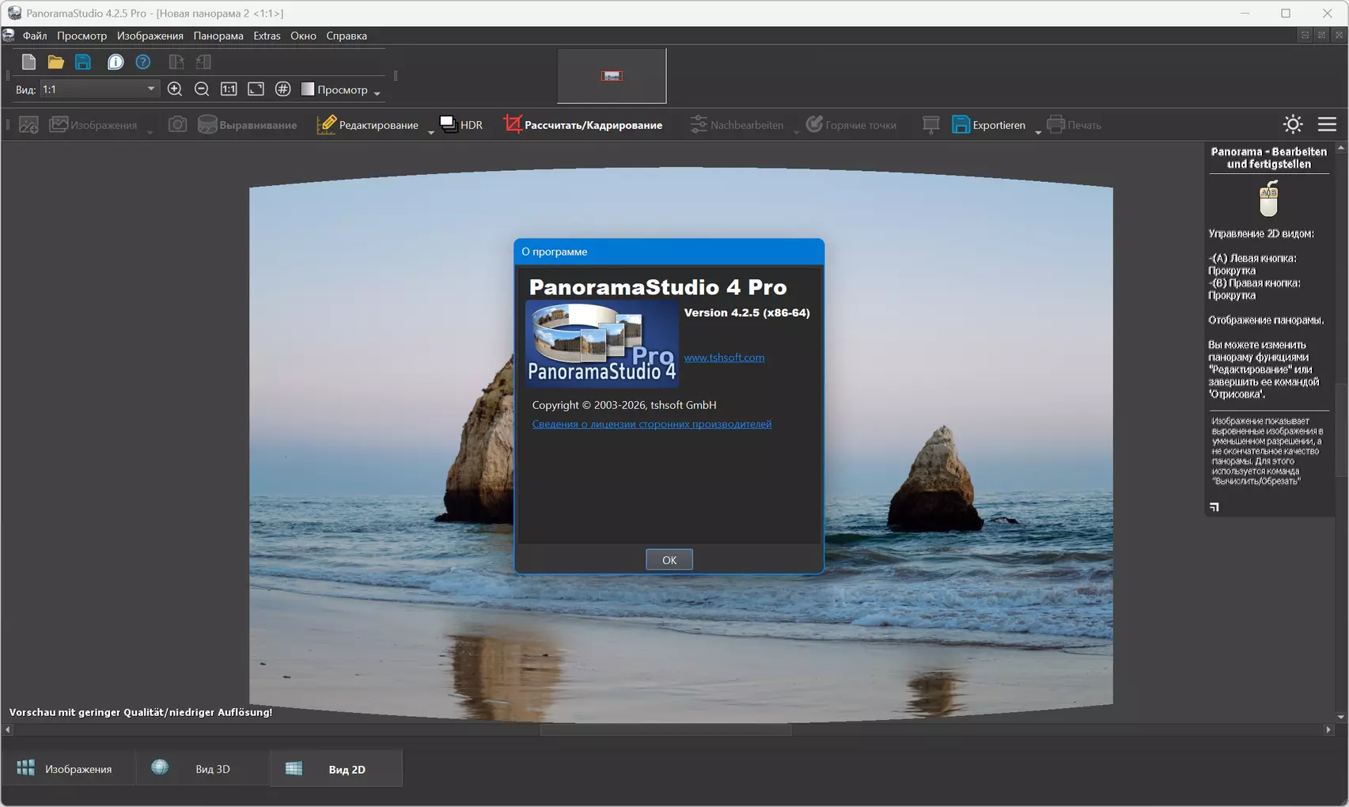Zoom in with the plus magnifier
The image size is (1349, 807).
click(175, 89)
